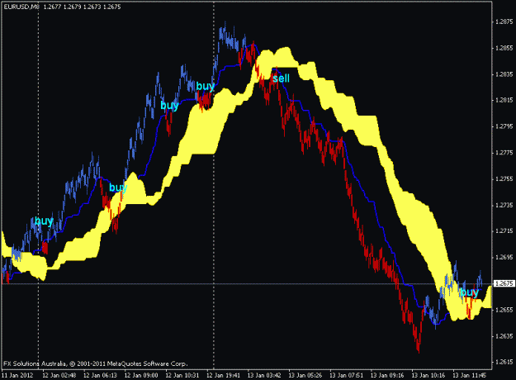
Task: Click the "13 Jan 10:16" time label
Action: click(428, 375)
